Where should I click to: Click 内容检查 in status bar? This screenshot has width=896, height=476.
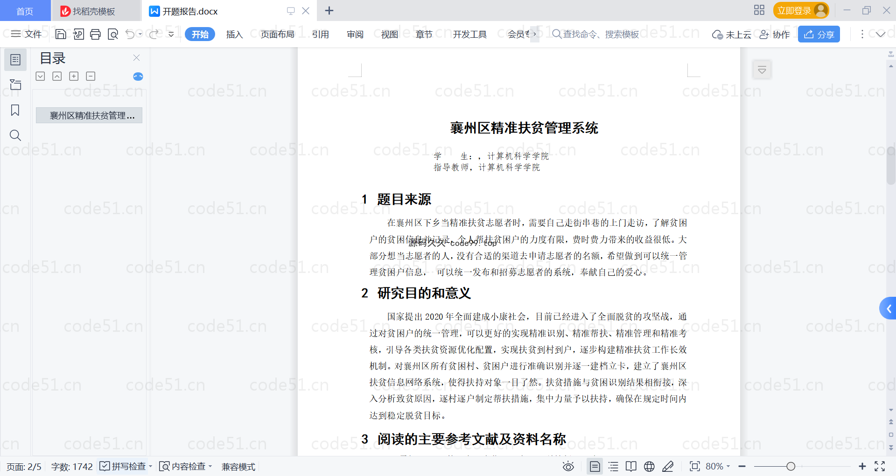coord(182,466)
